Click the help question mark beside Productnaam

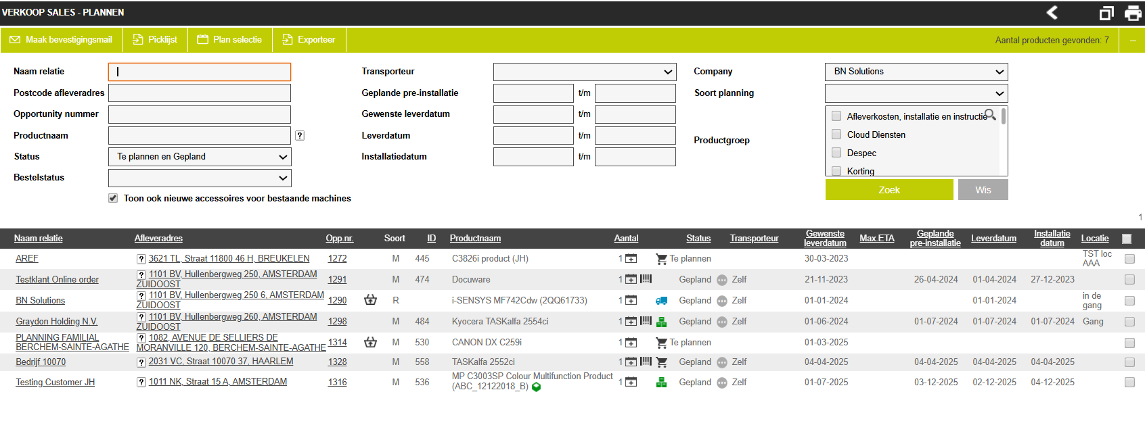coord(300,136)
